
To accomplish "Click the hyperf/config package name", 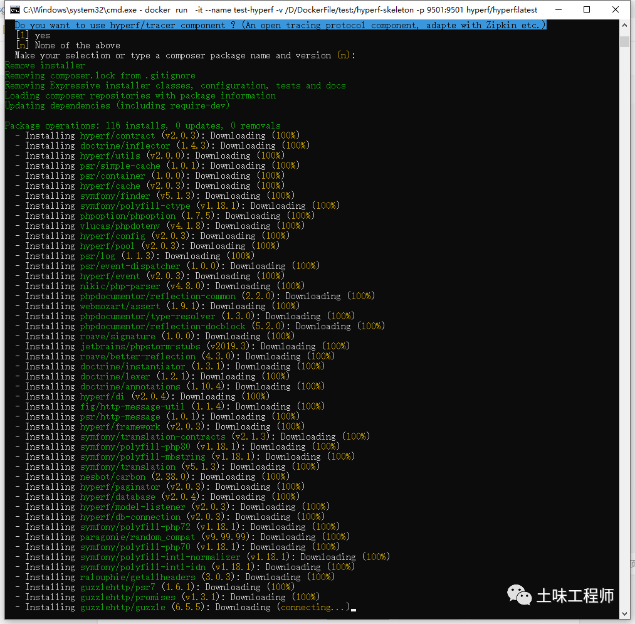I will (113, 236).
